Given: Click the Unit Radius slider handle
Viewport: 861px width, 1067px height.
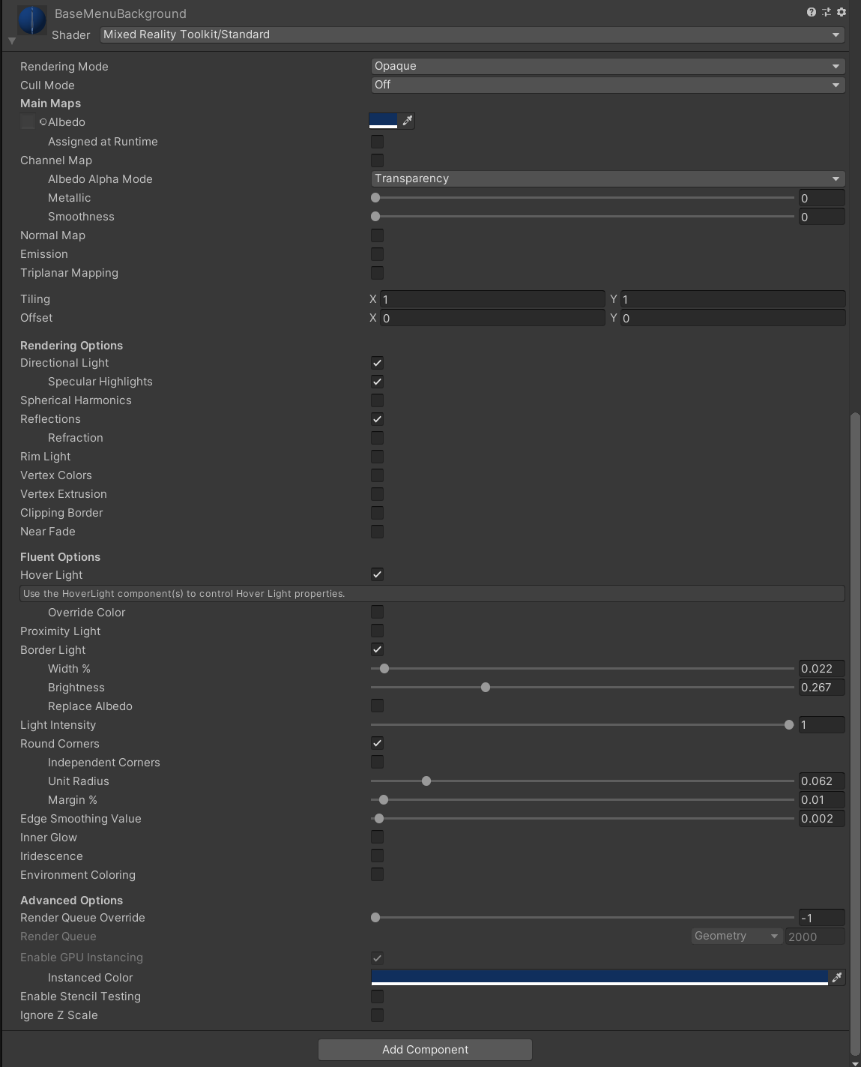Looking at the screenshot, I should pos(426,781).
